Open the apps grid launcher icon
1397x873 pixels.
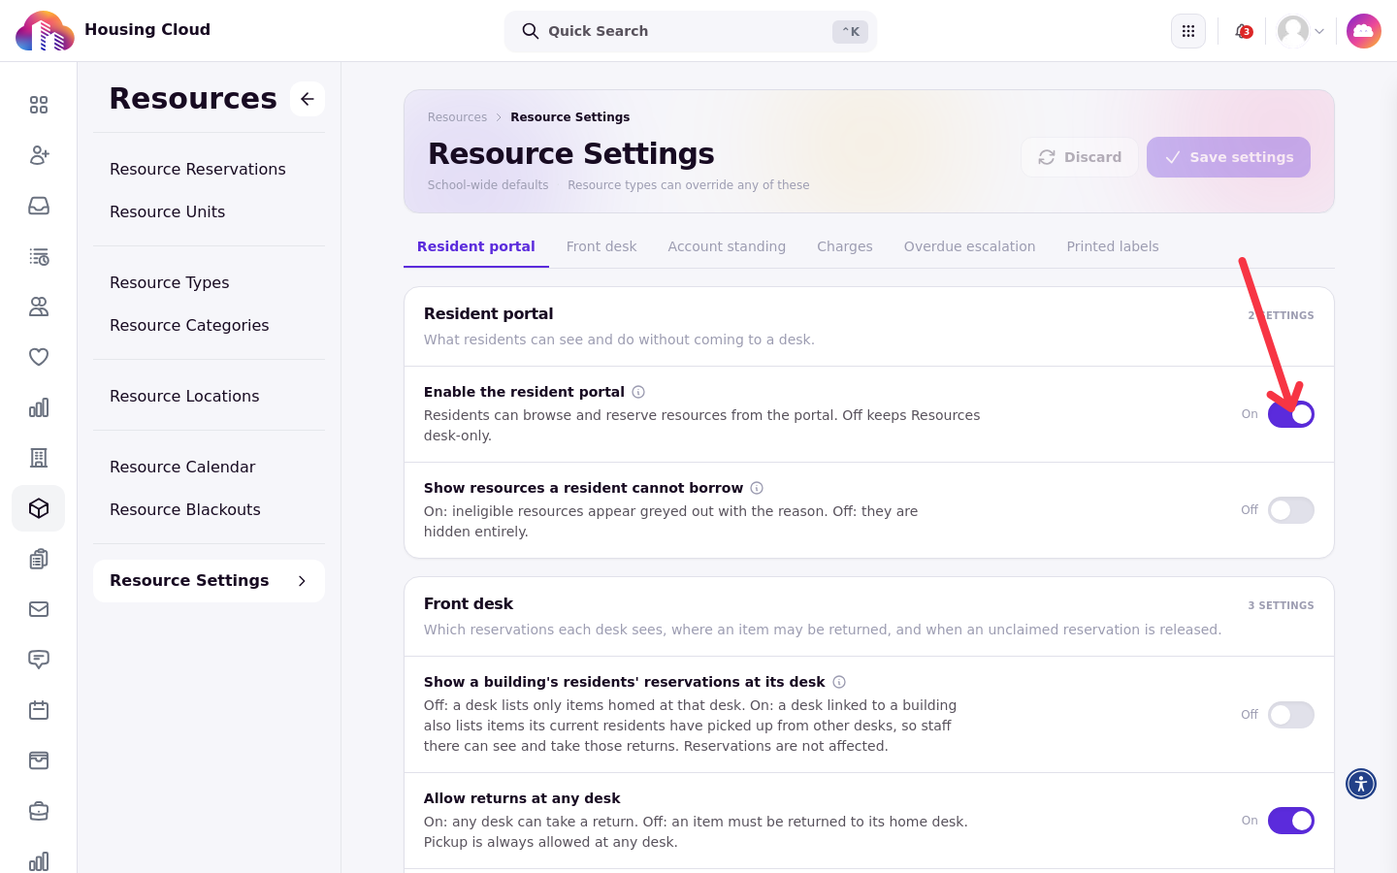1188,31
